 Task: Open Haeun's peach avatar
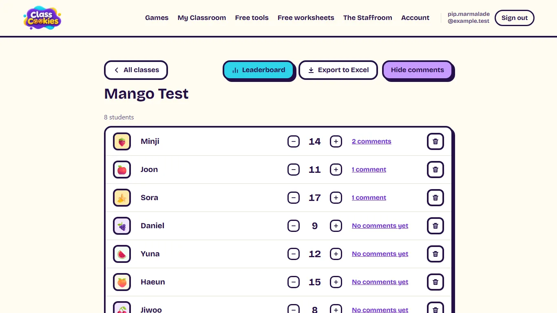point(122,282)
